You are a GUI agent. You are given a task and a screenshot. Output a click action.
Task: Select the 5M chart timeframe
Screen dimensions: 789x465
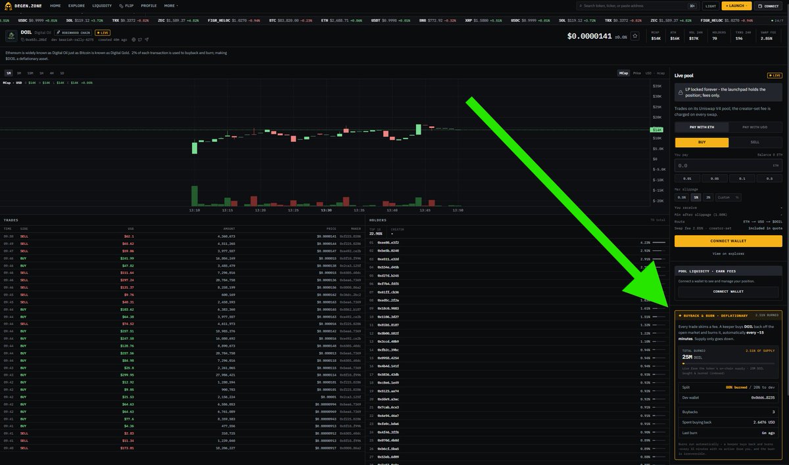tap(19, 73)
